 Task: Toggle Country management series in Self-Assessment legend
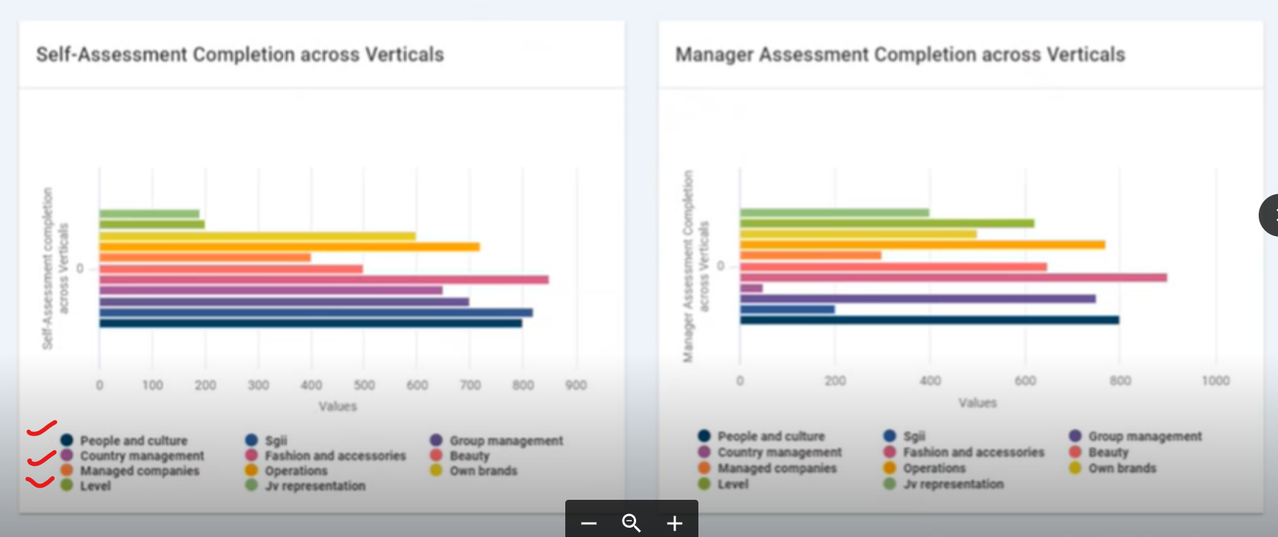[x=142, y=455]
